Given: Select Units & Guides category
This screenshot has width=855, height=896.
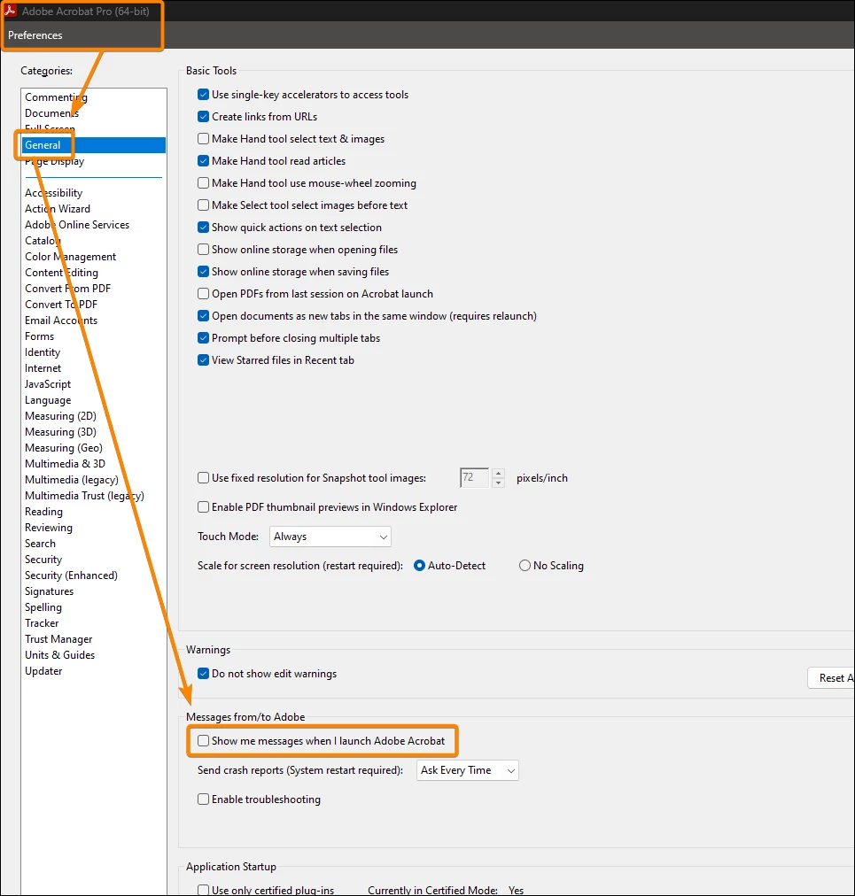Looking at the screenshot, I should [x=59, y=655].
